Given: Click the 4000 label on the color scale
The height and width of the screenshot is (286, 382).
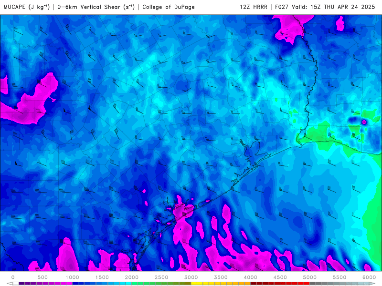Looking at the screenshot, I should point(250,277).
